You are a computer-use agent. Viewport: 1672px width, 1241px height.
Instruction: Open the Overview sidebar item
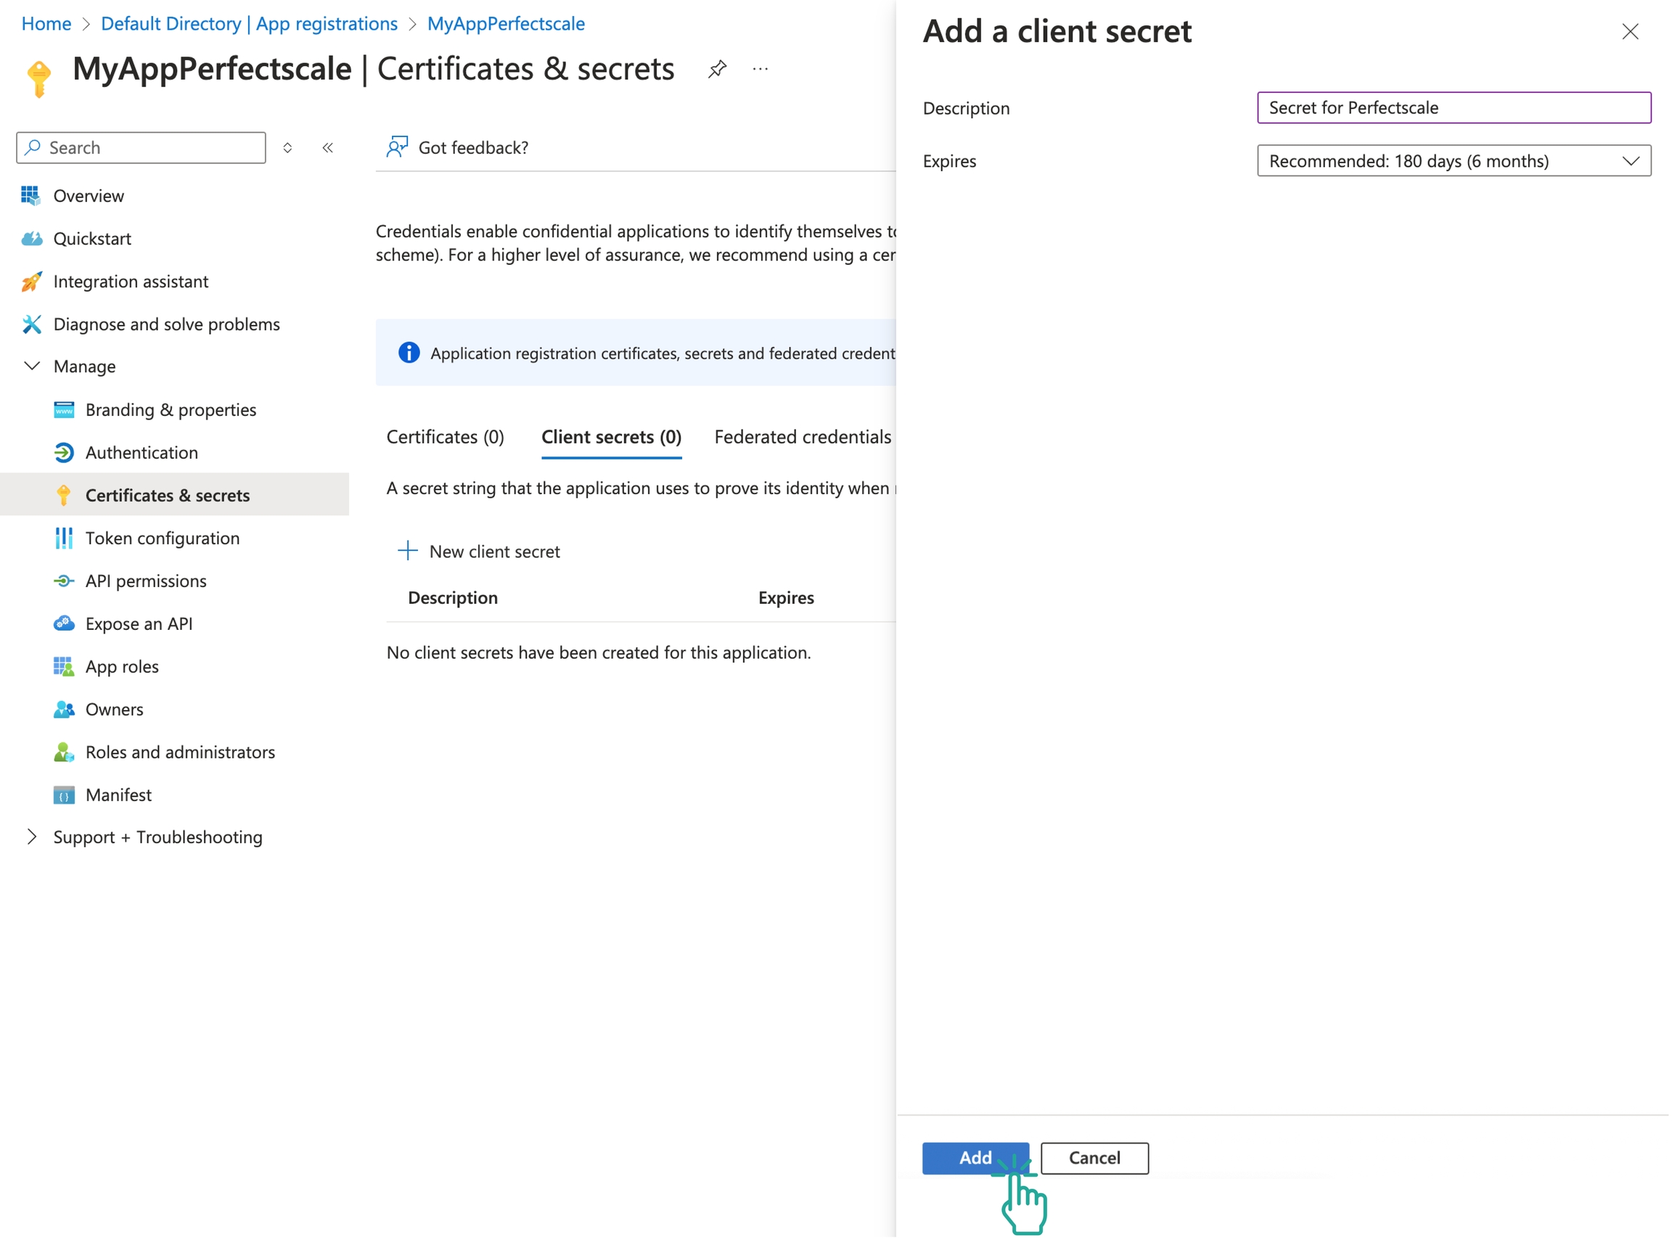pyautogui.click(x=89, y=196)
